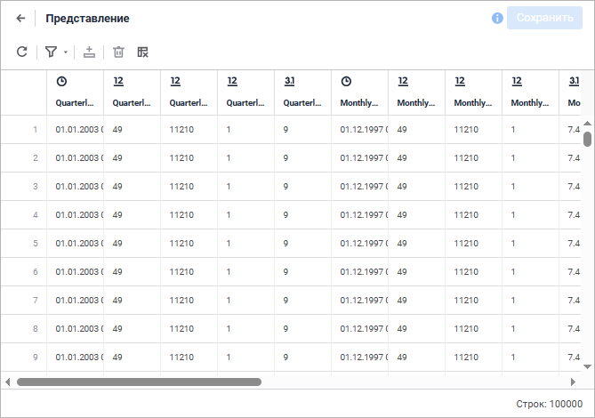This screenshot has height=418, width=595.
Task: Click the refresh data icon
Action: [x=22, y=52]
